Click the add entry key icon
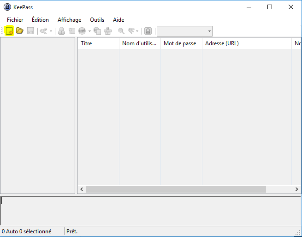 click(43, 31)
